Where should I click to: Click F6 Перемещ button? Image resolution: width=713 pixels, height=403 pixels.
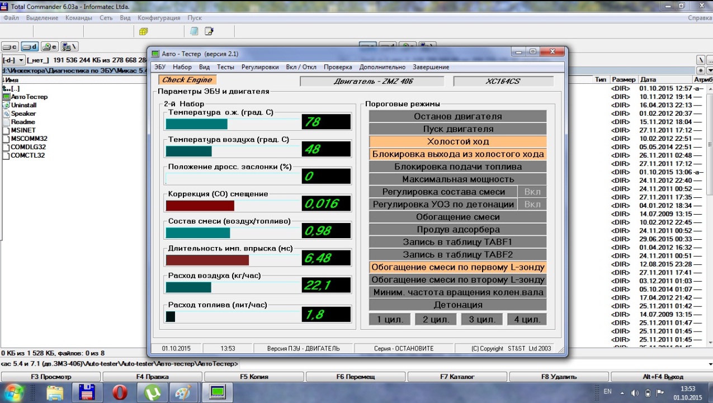pos(356,377)
